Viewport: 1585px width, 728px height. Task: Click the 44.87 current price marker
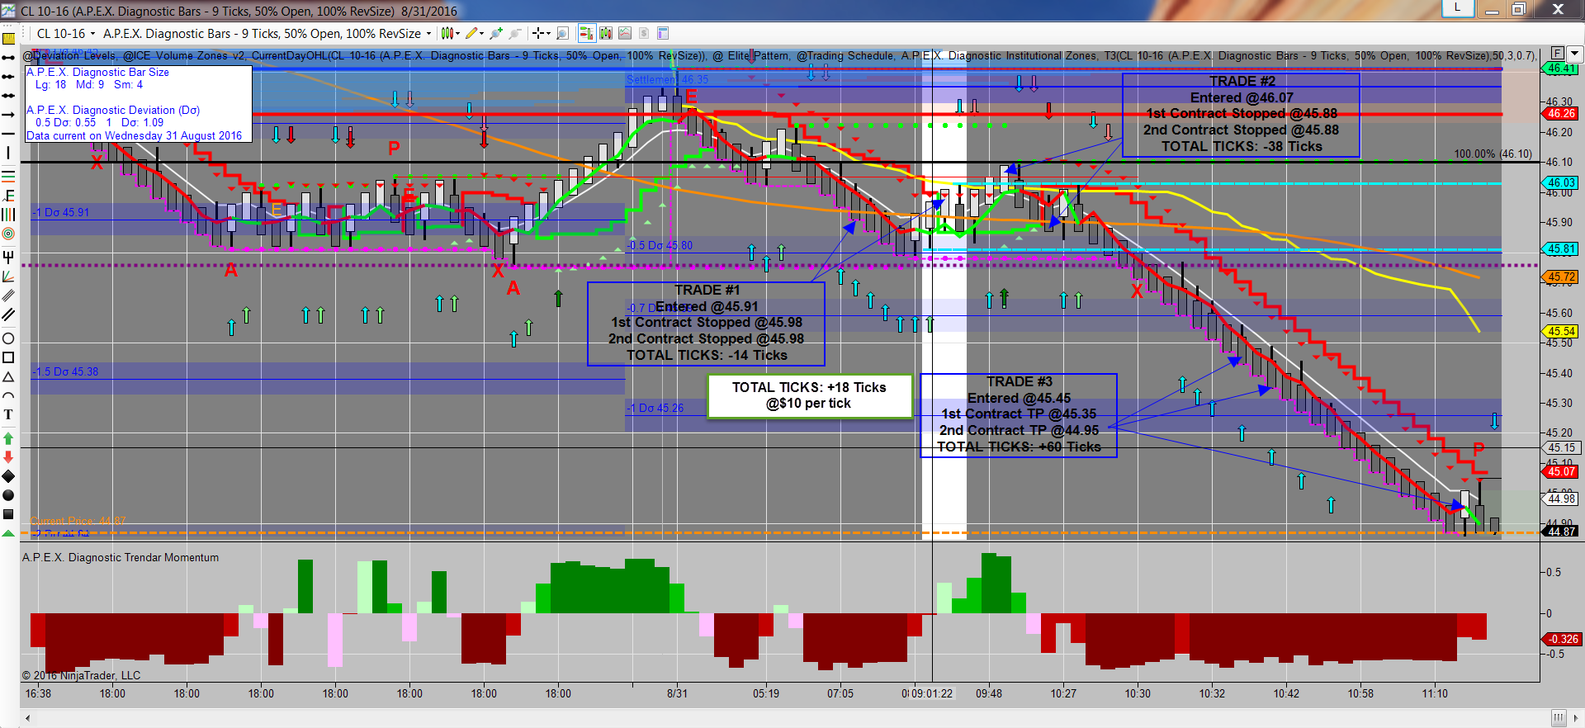pos(1561,532)
